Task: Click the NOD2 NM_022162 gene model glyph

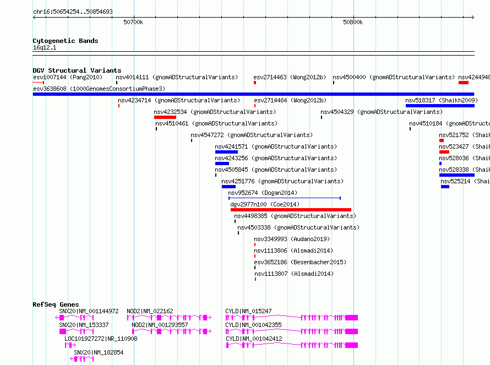Action: point(170,318)
